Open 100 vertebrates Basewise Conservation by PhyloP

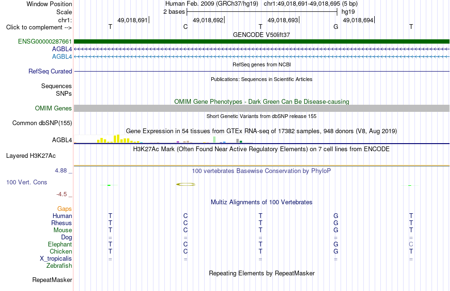[261, 171]
